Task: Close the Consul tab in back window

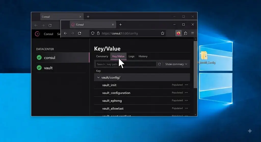Action: coord(80,17)
